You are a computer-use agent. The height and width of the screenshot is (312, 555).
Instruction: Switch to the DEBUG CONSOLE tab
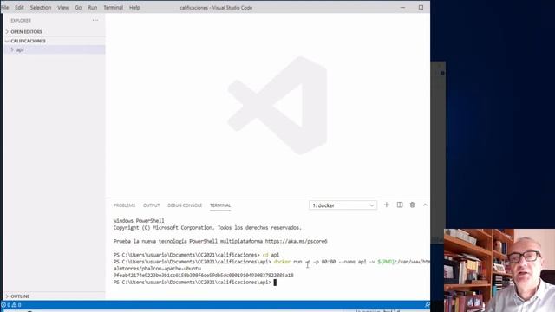click(185, 205)
